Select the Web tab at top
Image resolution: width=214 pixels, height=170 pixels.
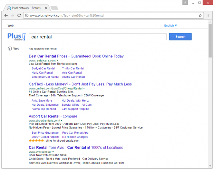[x=10, y=26]
